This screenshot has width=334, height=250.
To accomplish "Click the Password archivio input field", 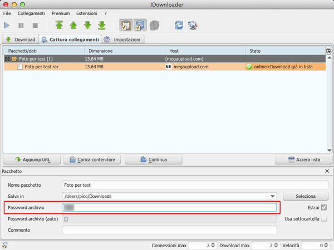I will (170, 208).
